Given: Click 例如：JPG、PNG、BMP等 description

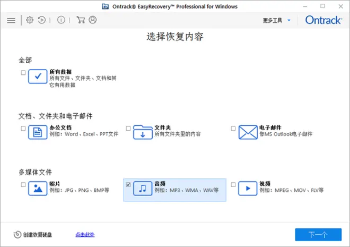Looking at the screenshot, I should point(79,190).
